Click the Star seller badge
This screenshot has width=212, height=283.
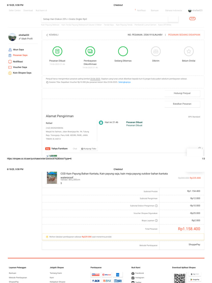coord(47,149)
